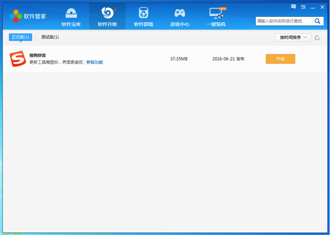Click the orange 升级 button
Image resolution: width=330 pixels, height=235 pixels.
click(280, 59)
